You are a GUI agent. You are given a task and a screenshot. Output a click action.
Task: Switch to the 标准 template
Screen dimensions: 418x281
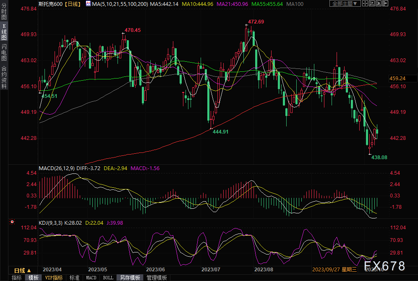(74, 278)
